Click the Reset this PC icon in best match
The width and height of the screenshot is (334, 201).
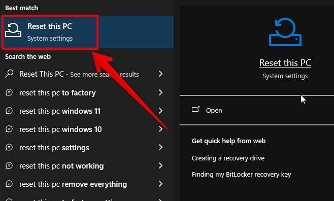[x=13, y=30]
